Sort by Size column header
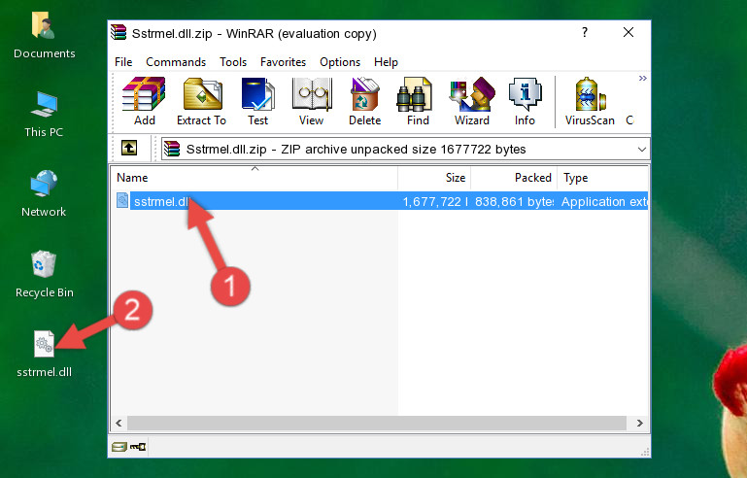The height and width of the screenshot is (478, 747). pos(434,178)
